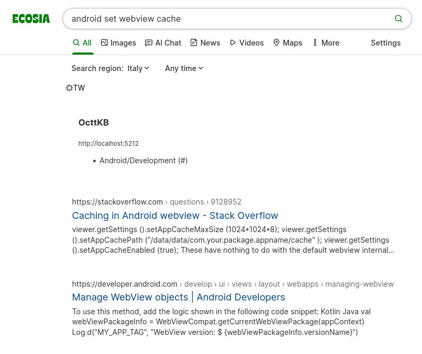Click the Ecosia logo
The image size is (422, 354).
31,19
